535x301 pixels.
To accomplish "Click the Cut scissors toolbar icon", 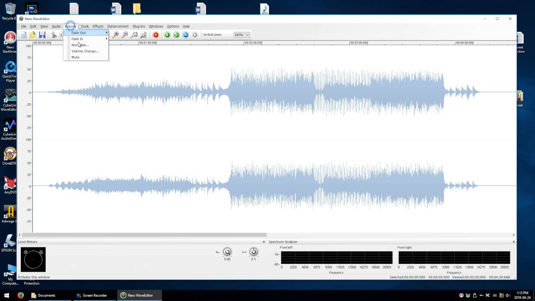I will click(x=53, y=35).
